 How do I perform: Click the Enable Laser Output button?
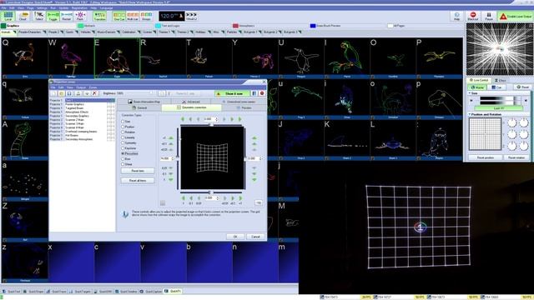tap(516, 16)
